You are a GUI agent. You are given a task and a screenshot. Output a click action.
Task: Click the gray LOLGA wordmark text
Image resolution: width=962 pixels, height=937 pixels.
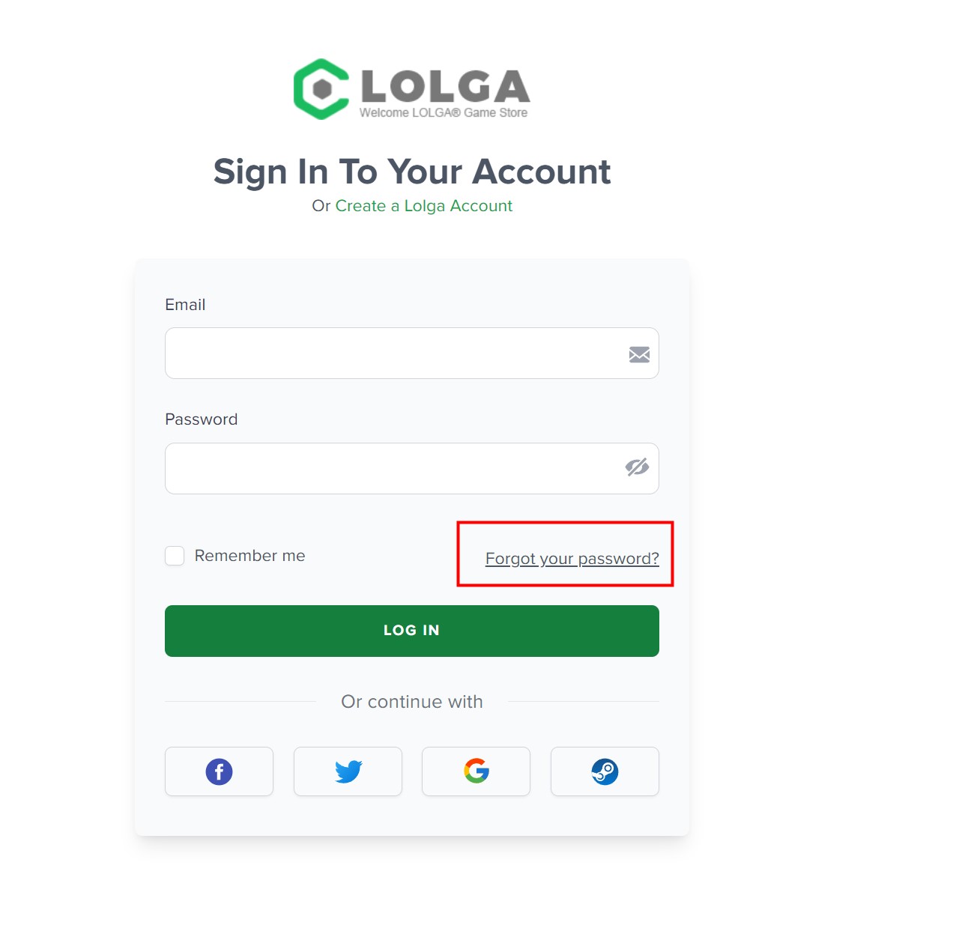(x=445, y=86)
